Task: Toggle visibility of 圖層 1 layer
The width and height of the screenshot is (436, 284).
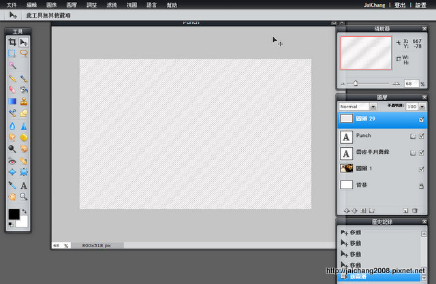Action: point(422,169)
